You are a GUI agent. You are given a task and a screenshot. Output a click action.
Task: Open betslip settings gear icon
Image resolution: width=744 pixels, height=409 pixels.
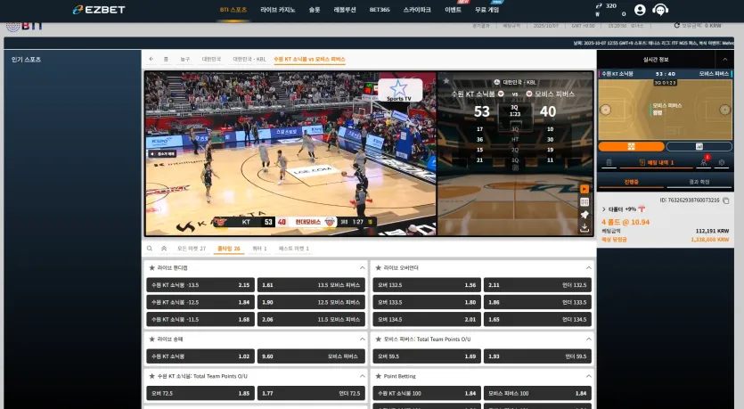click(722, 163)
